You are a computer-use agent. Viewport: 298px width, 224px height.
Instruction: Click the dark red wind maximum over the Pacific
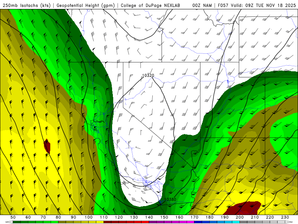47,146
